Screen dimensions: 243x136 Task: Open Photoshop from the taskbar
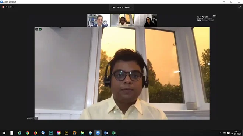point(51,133)
